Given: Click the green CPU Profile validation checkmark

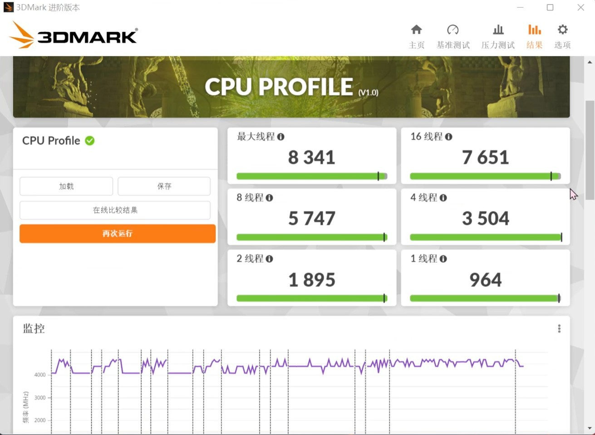Looking at the screenshot, I should pyautogui.click(x=90, y=141).
